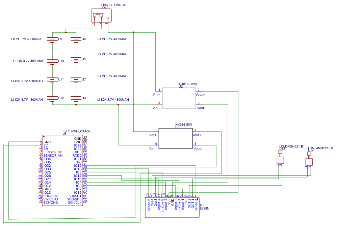Click the SENSOR_VN pin label
Image resolution: width=337 pixels, height=226 pixels.
[53, 156]
